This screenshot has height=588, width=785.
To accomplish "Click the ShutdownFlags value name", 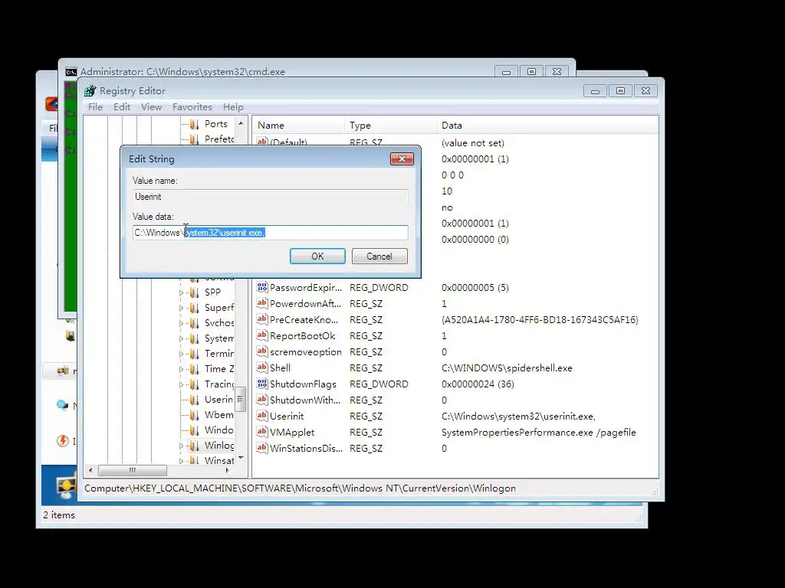I will 303,384.
